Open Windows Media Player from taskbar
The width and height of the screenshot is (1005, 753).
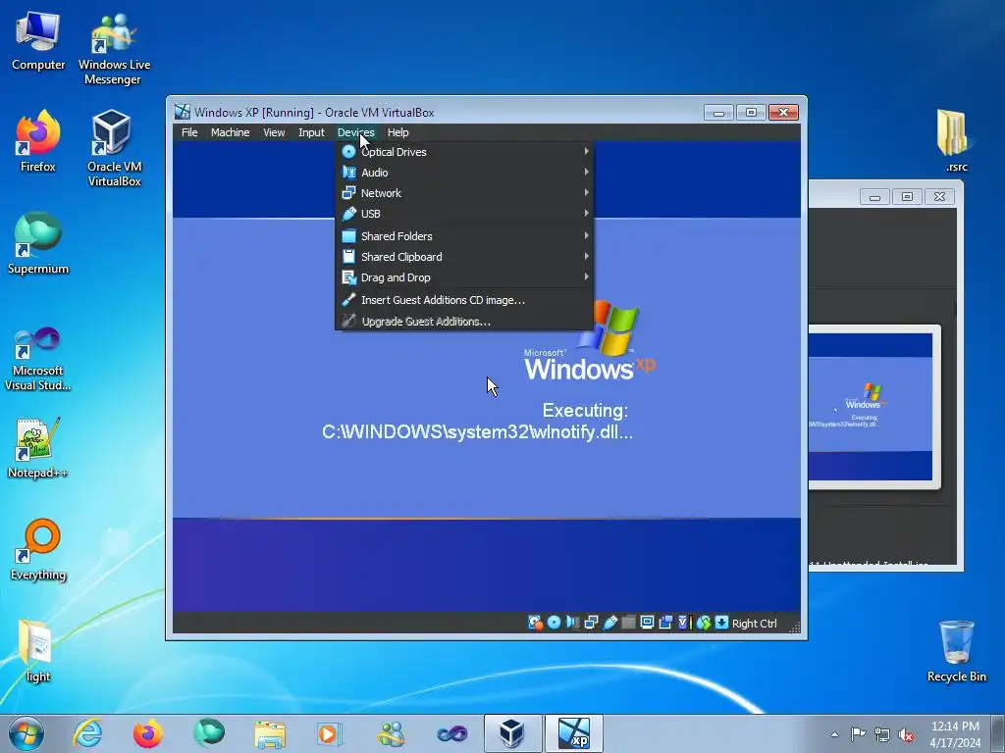coord(331,733)
